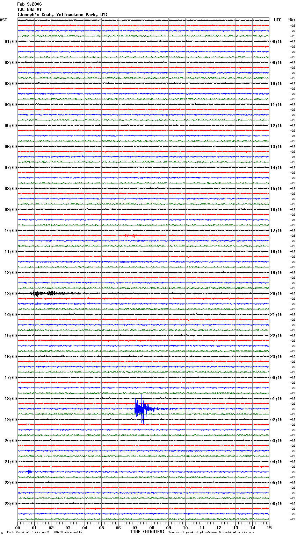
Task: Click the 14:15 UTC time label
Action: [x=276, y=168]
